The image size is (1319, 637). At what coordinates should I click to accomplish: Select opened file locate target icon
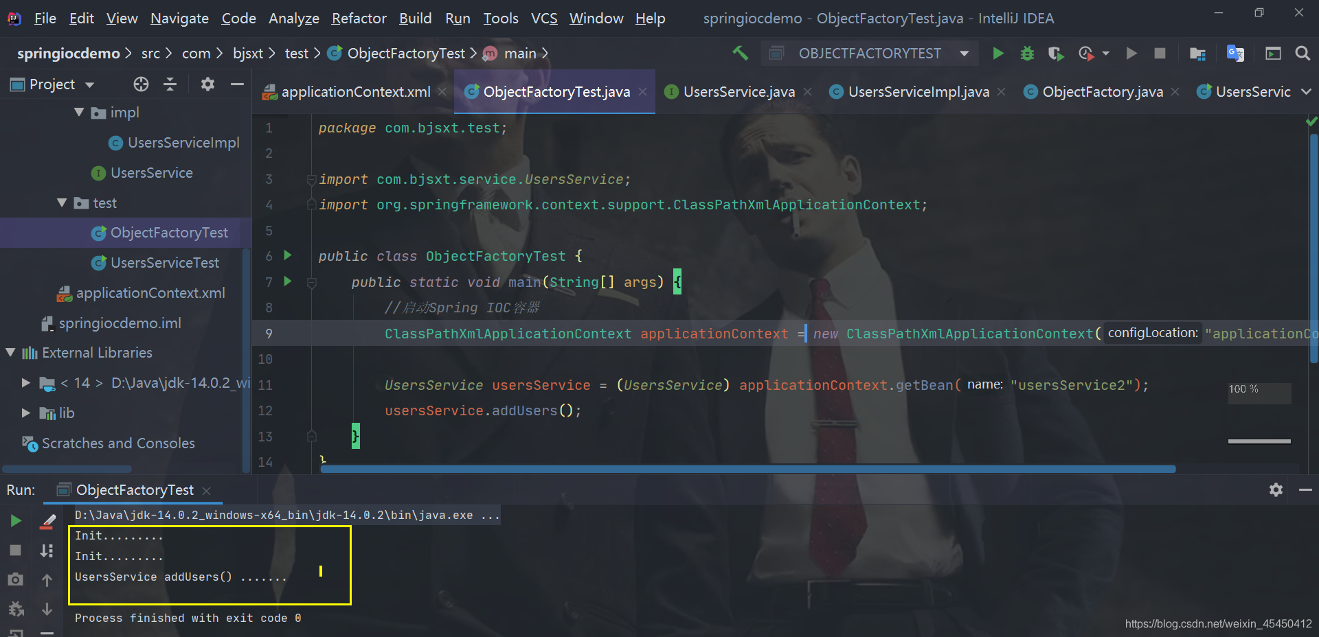[141, 84]
